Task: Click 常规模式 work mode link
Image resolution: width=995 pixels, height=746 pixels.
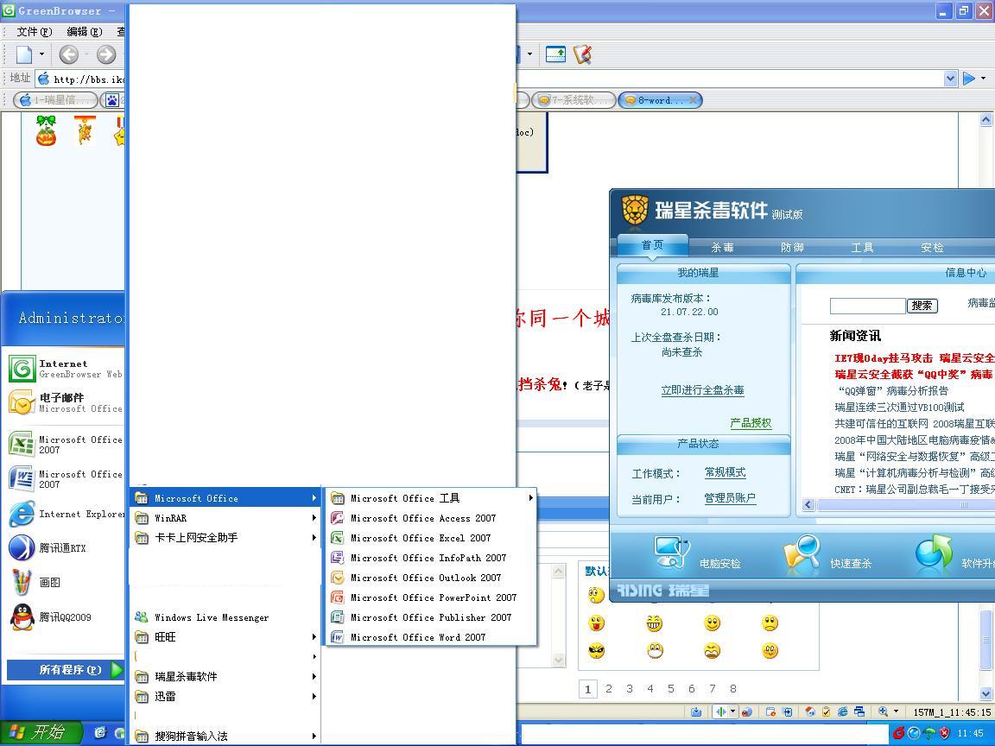Action: pyautogui.click(x=725, y=472)
